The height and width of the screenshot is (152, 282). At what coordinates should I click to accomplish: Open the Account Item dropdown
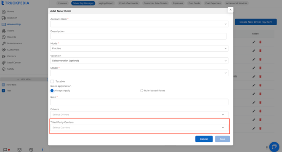click(x=139, y=24)
